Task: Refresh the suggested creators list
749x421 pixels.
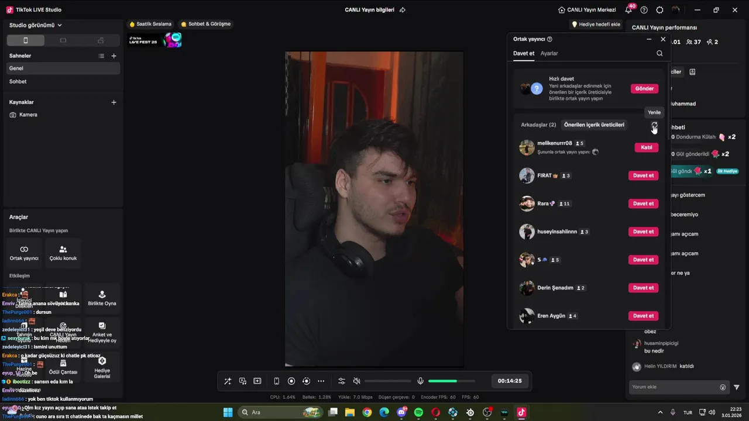Action: [x=654, y=125]
